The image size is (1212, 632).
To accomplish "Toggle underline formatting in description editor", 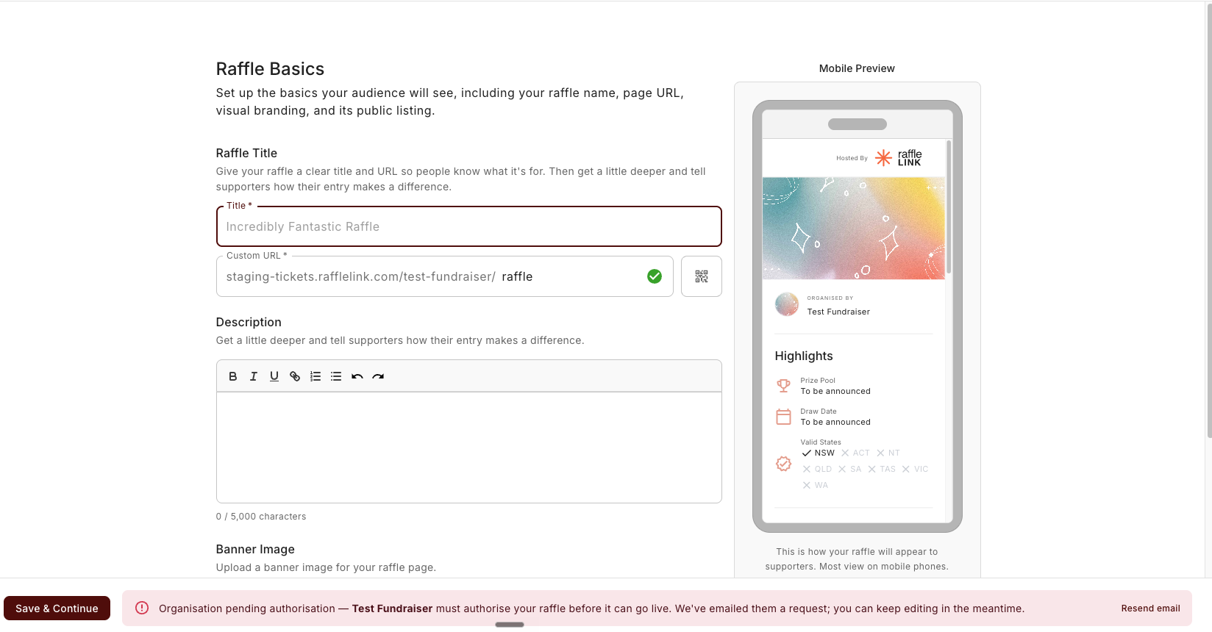I will [274, 376].
